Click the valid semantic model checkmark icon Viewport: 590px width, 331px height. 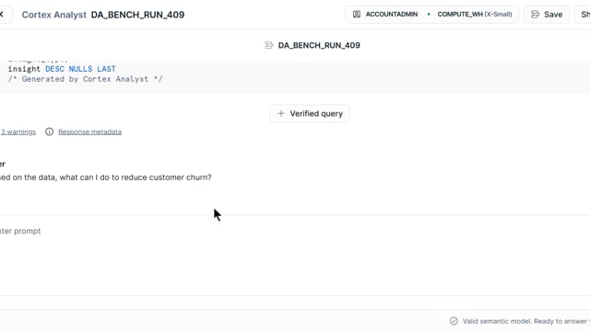point(454,321)
